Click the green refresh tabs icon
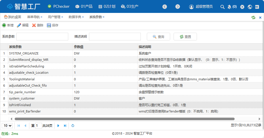Viewport: 264px width, 138px height. pyautogui.click(x=253, y=17)
